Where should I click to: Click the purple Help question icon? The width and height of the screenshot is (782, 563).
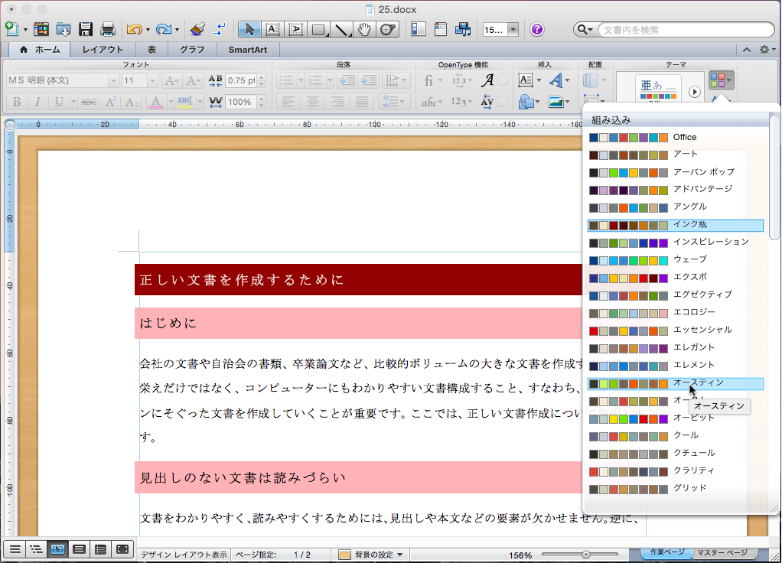click(x=536, y=29)
